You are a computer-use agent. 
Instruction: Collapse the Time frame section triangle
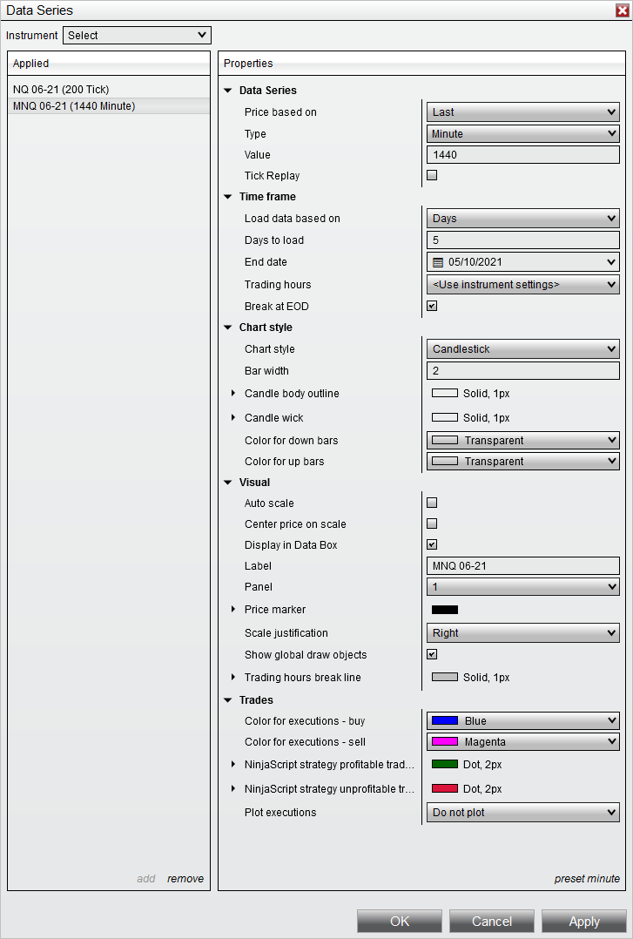pos(228,197)
